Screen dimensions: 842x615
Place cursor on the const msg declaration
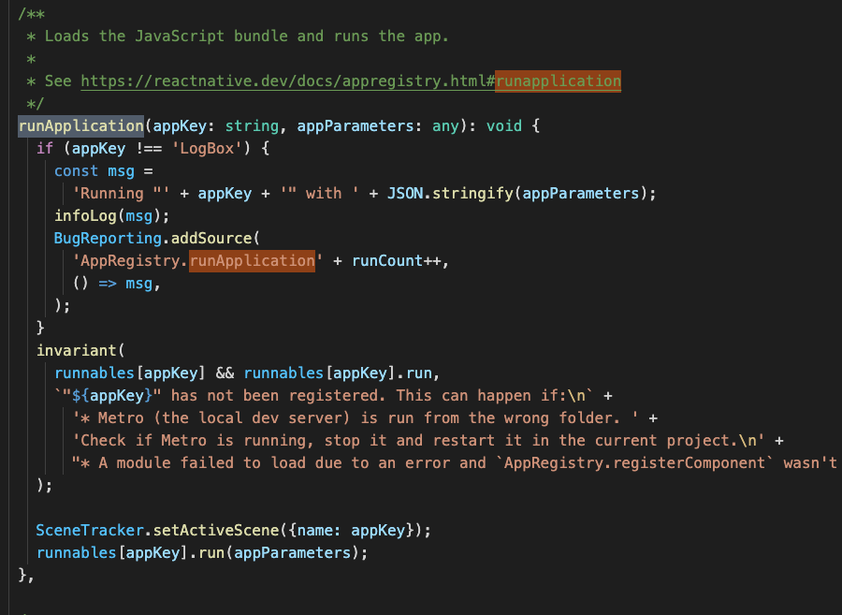click(94, 171)
